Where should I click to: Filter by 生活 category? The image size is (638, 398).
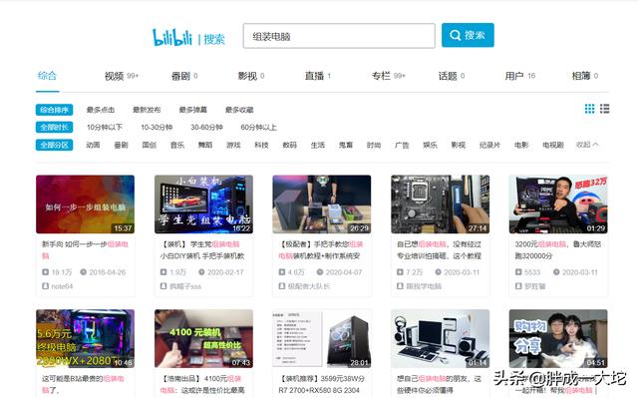point(318,145)
